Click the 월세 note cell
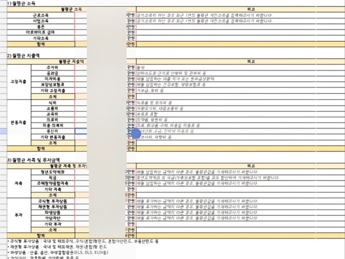The image size is (345, 259). [x=240, y=68]
